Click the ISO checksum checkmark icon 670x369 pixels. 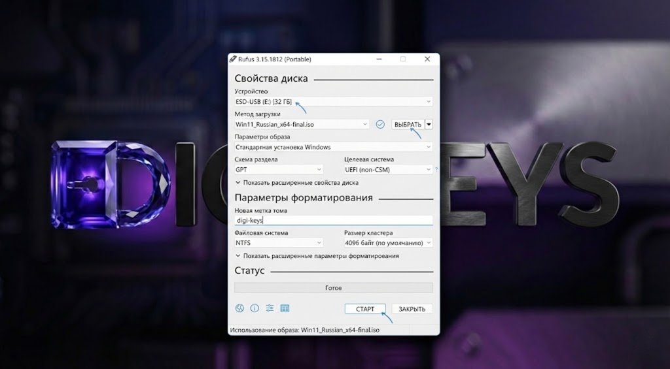pyautogui.click(x=380, y=124)
